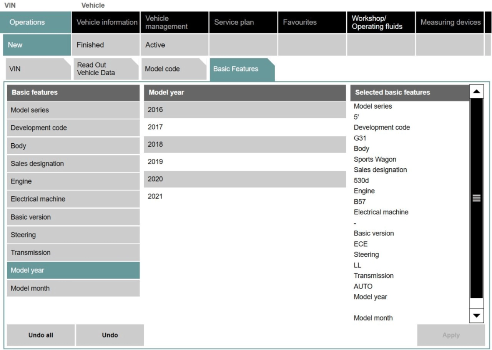Go to the Model code step
Screen dimensions: 492x350
(x=174, y=69)
